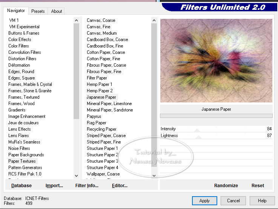Pick Color Filters category
Image resolution: width=278 pixels, height=209 pixels.
[18, 46]
